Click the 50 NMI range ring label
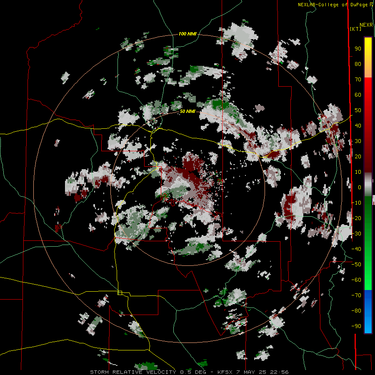 point(187,111)
